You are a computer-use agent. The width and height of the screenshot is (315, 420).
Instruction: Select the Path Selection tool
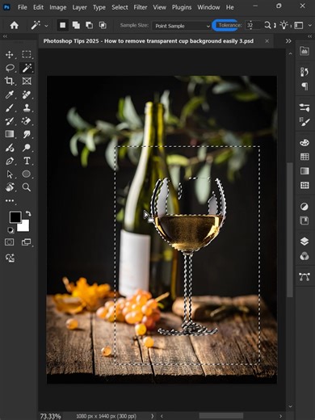tap(10, 174)
